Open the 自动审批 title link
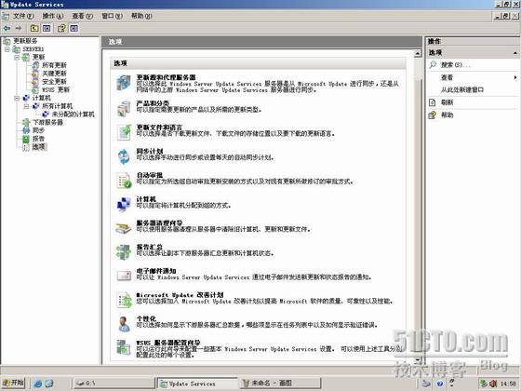The height and width of the screenshot is (391, 521). tap(150, 175)
